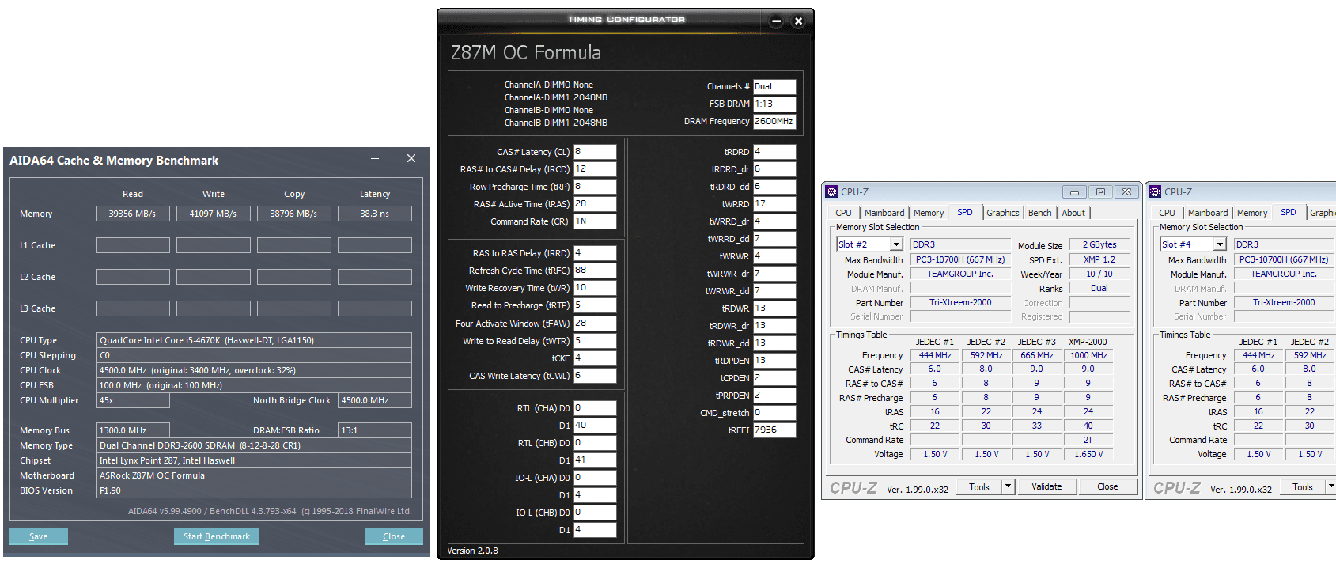Viewport: 1336px width, 564px height.
Task: Click Write to Read Delay (tWTR) field
Action: coord(595,341)
